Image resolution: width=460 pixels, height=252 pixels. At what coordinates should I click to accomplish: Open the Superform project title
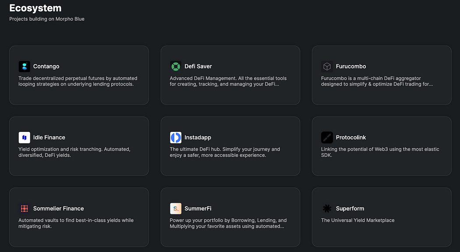point(350,208)
